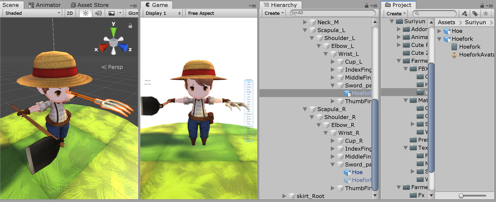496x202 pixels.
Task: Open the Create dropdown in Project
Action: coord(396,14)
